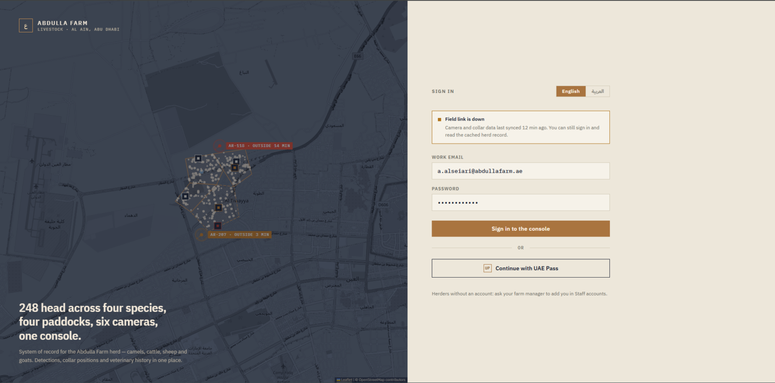Select the white camera marker on the west paddock edge

point(185,196)
